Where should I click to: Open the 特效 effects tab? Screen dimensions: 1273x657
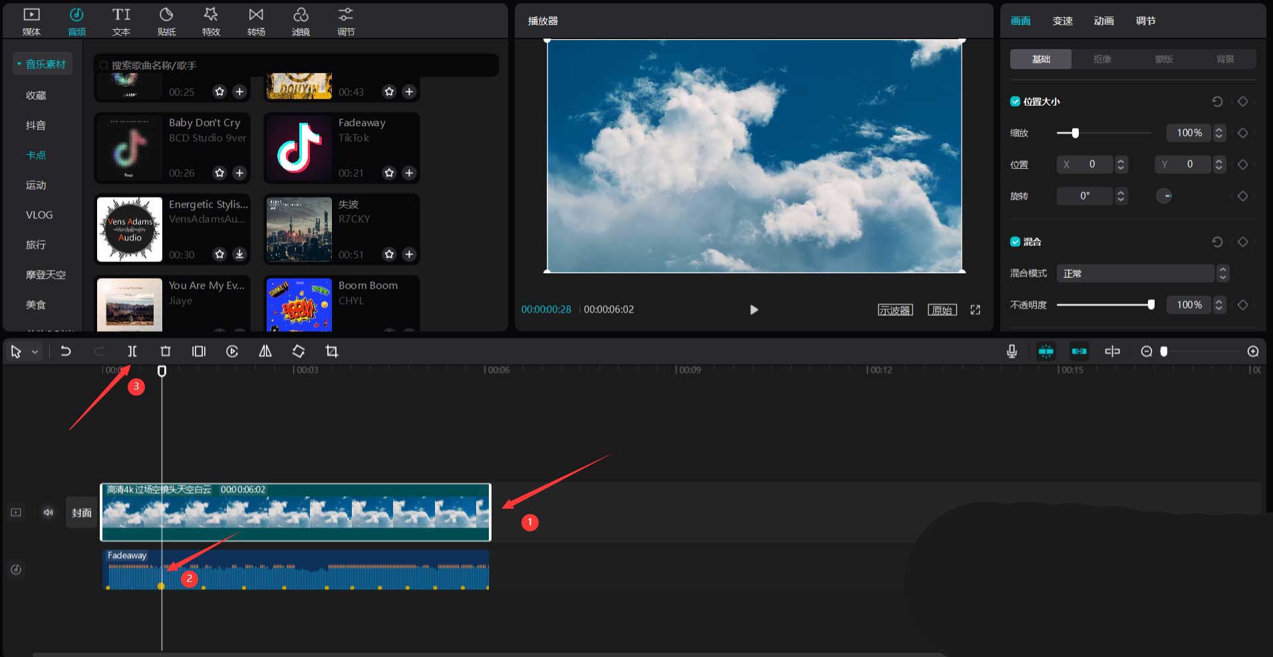[x=211, y=21]
